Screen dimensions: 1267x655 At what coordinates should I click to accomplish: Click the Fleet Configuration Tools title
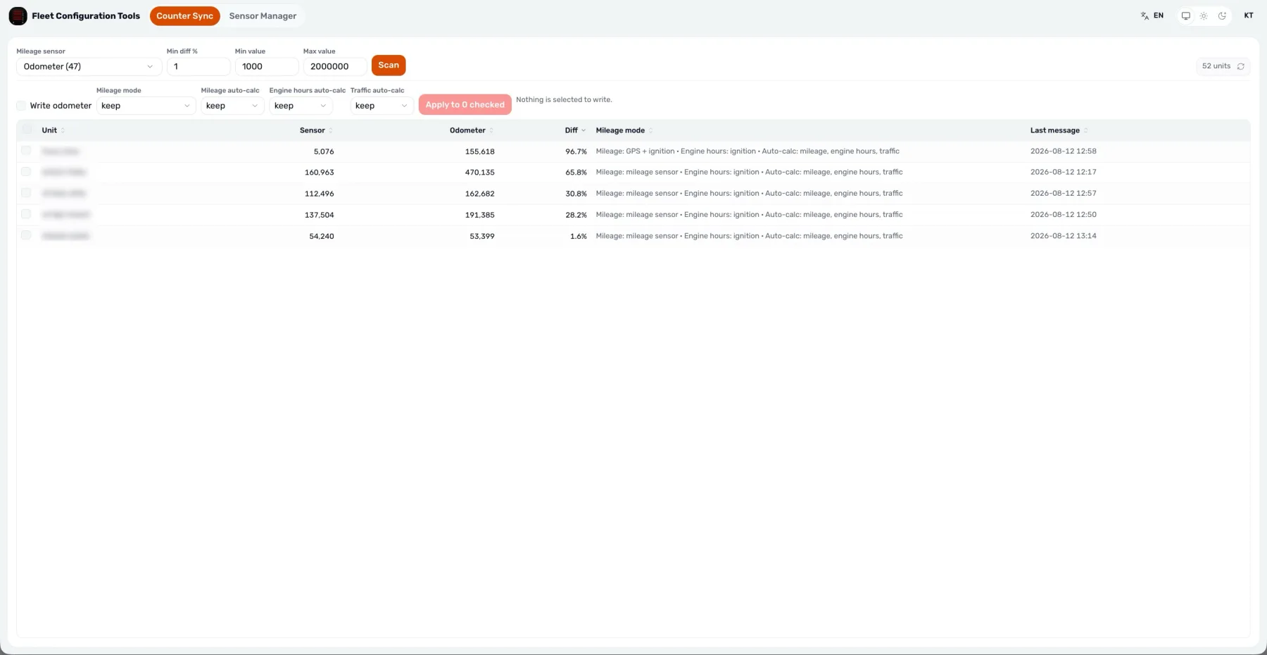coord(86,15)
